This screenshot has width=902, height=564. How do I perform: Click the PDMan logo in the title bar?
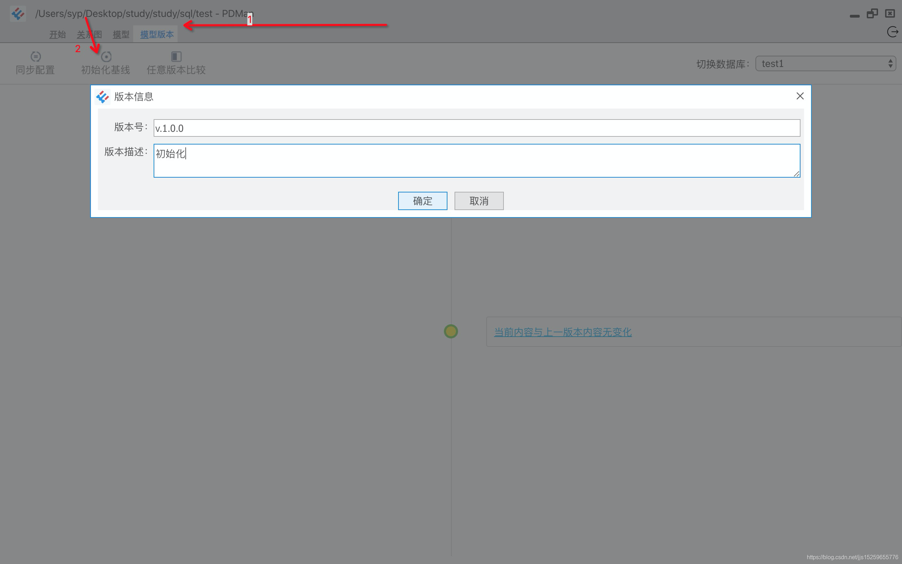coord(18,13)
